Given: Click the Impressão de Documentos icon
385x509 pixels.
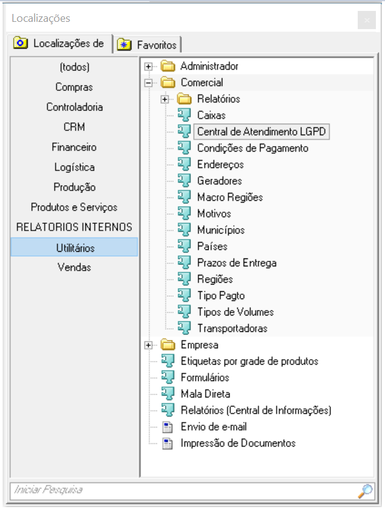Looking at the screenshot, I should pos(168,443).
